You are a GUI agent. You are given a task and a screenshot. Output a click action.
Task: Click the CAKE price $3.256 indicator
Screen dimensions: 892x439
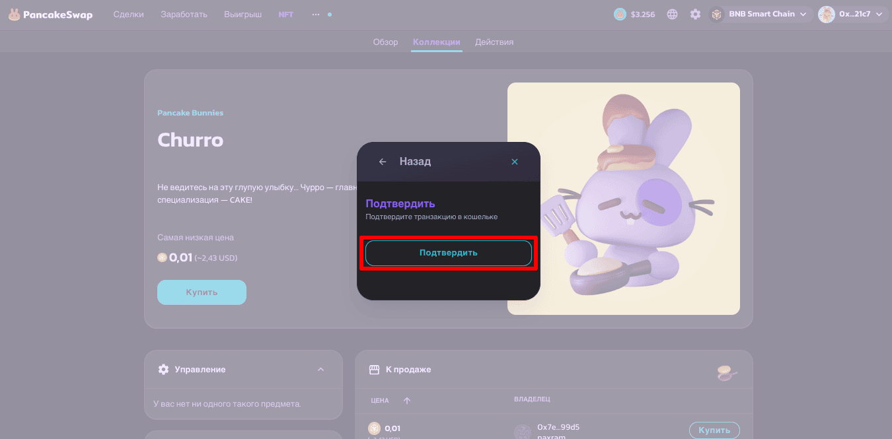click(x=634, y=14)
